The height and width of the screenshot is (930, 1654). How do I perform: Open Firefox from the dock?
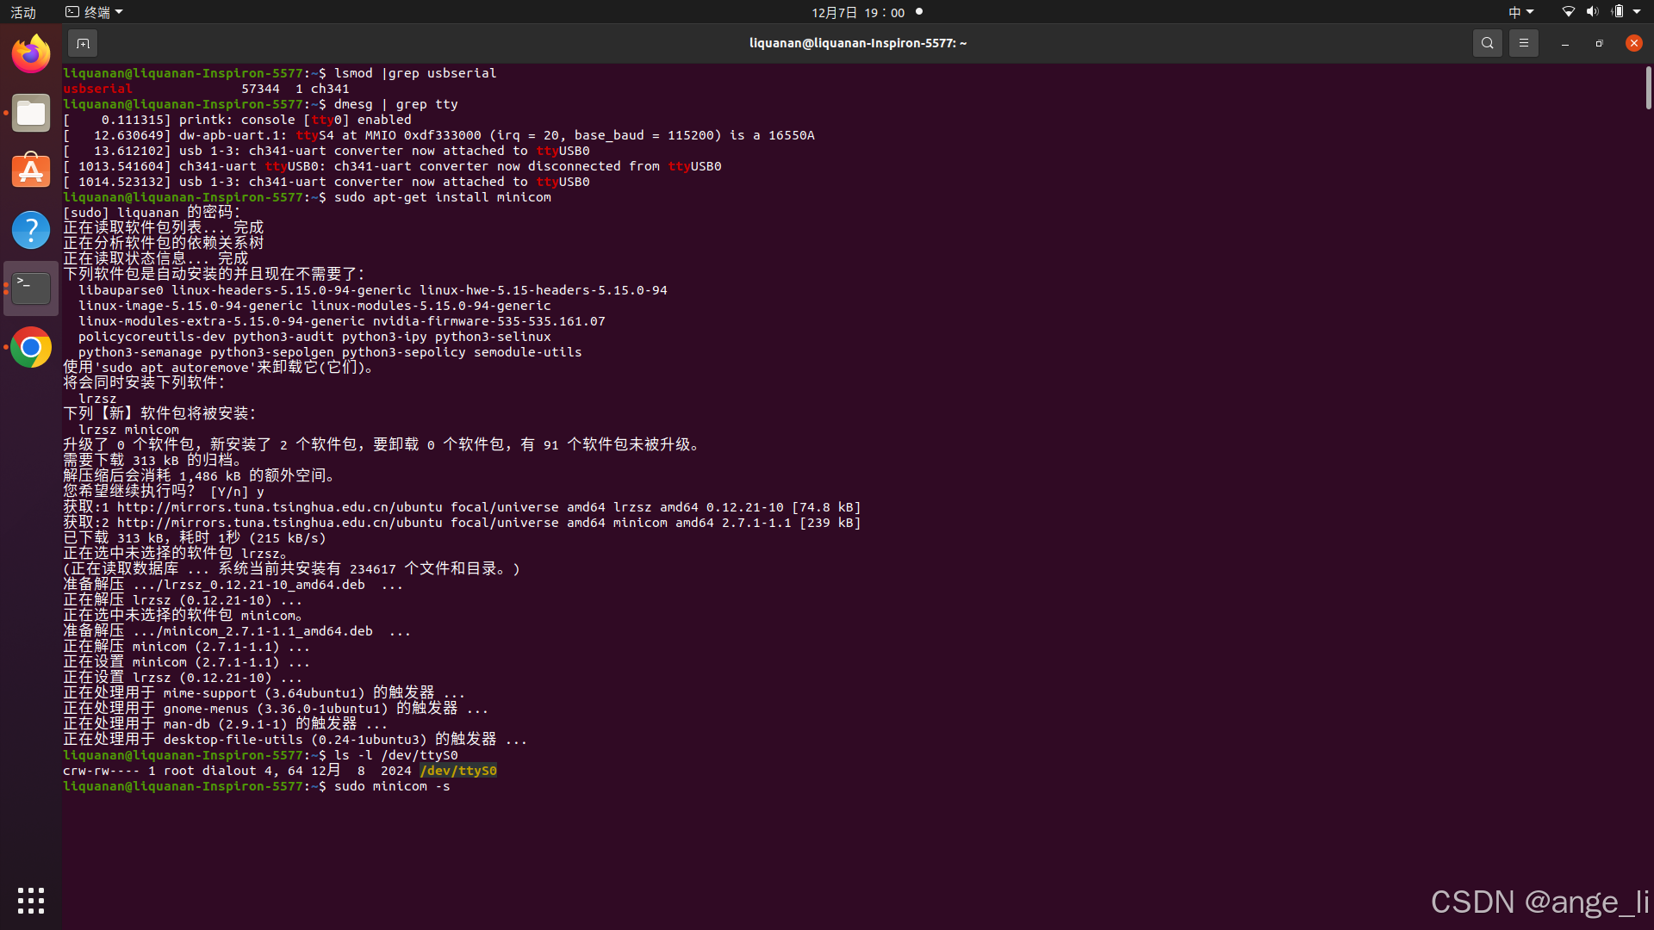[x=31, y=54]
